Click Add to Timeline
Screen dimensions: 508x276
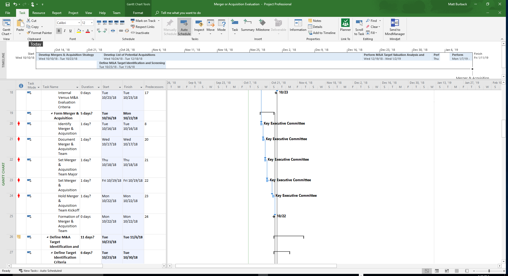[322, 33]
